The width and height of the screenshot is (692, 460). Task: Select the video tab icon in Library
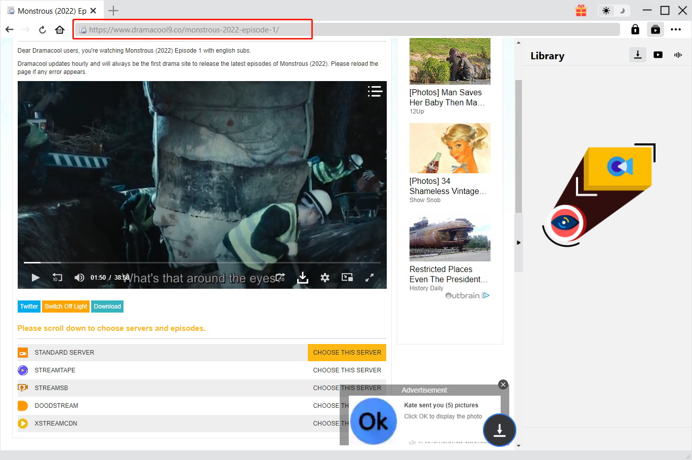click(x=658, y=55)
